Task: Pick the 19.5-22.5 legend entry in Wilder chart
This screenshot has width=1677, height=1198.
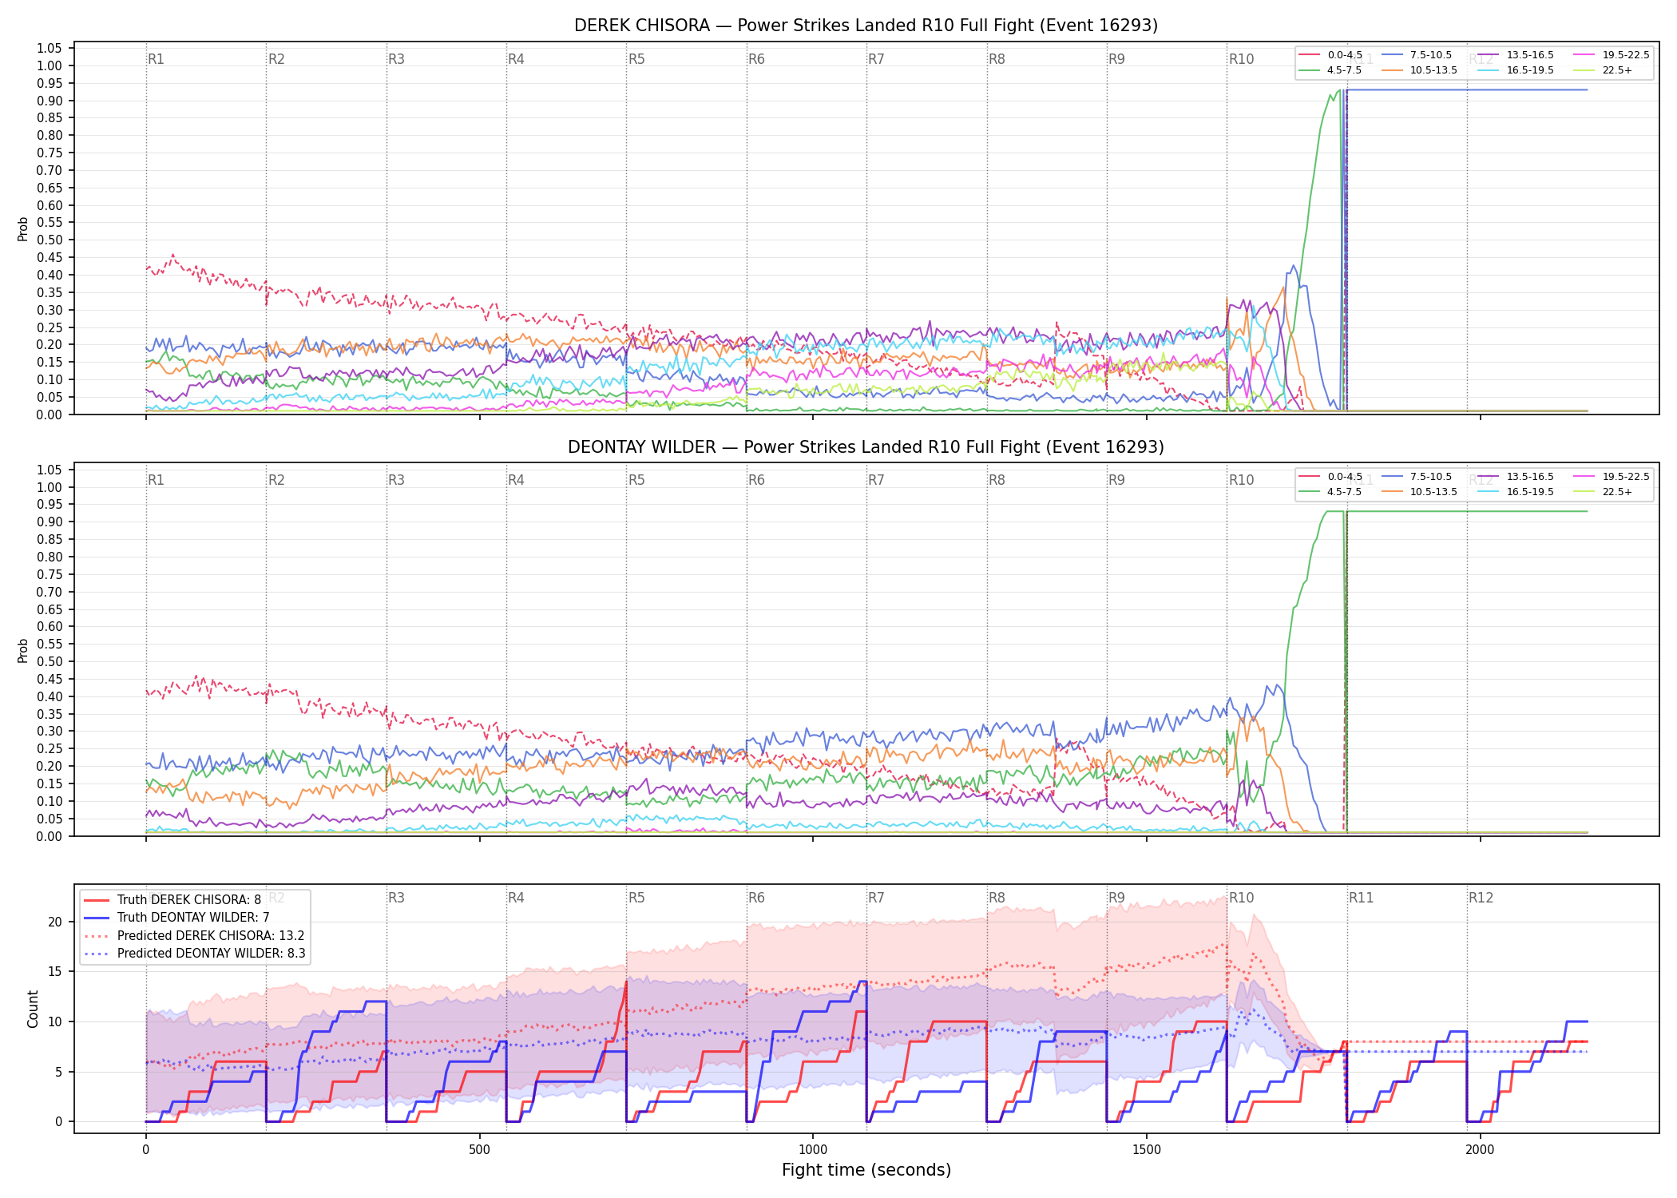Action: [1612, 477]
